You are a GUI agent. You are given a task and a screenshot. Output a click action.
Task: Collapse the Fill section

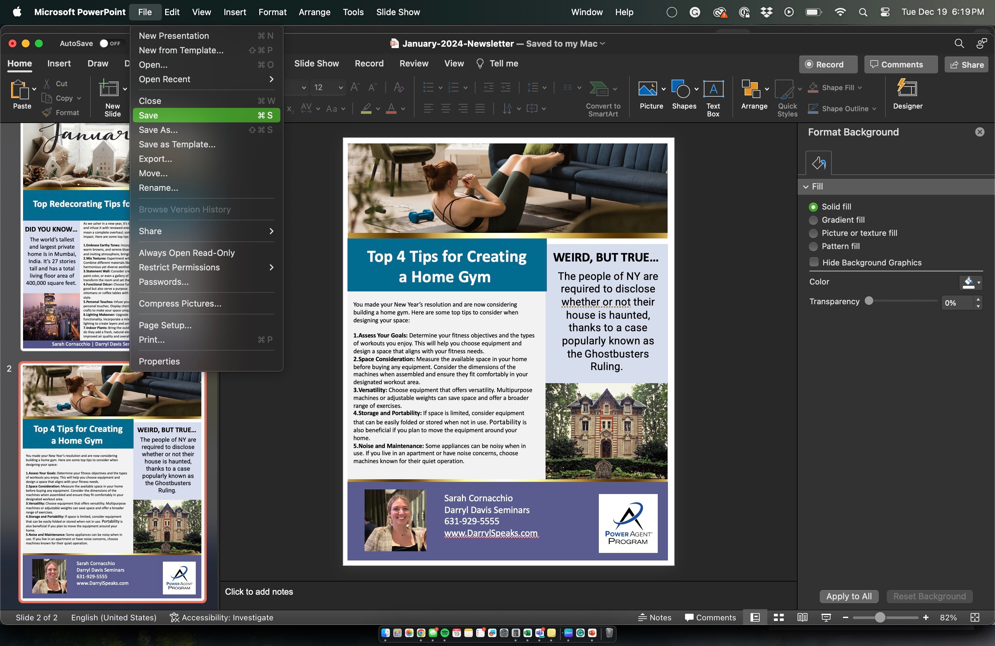tap(805, 187)
